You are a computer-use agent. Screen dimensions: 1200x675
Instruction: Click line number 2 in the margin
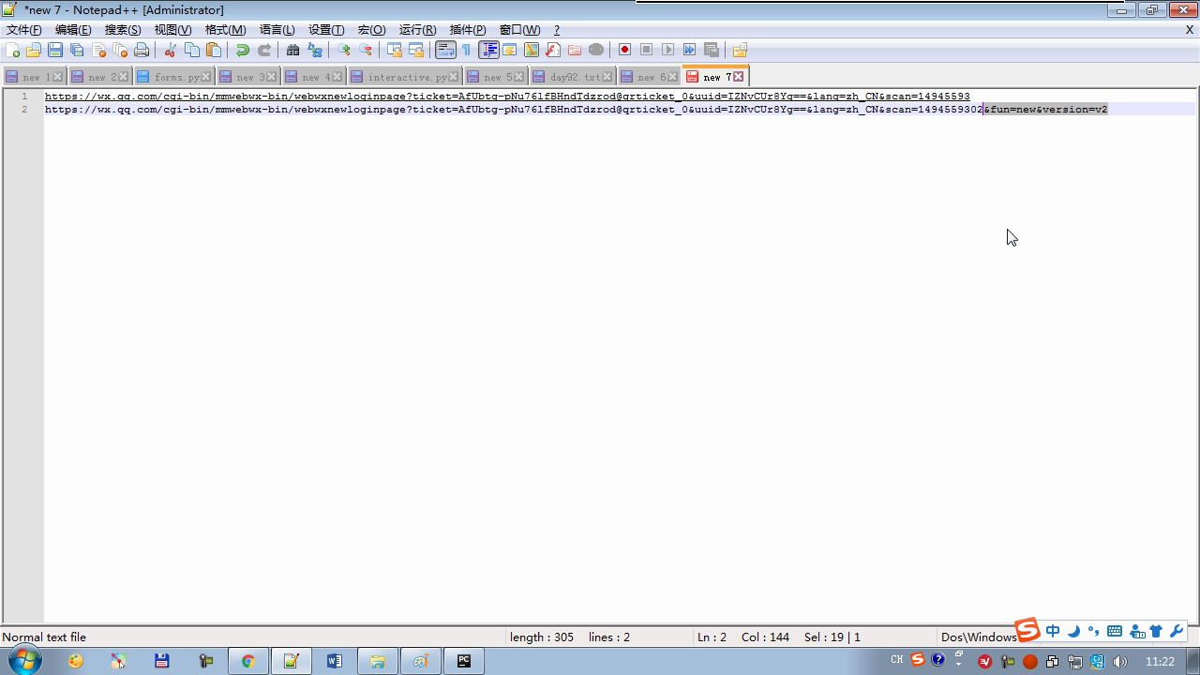pyautogui.click(x=24, y=110)
